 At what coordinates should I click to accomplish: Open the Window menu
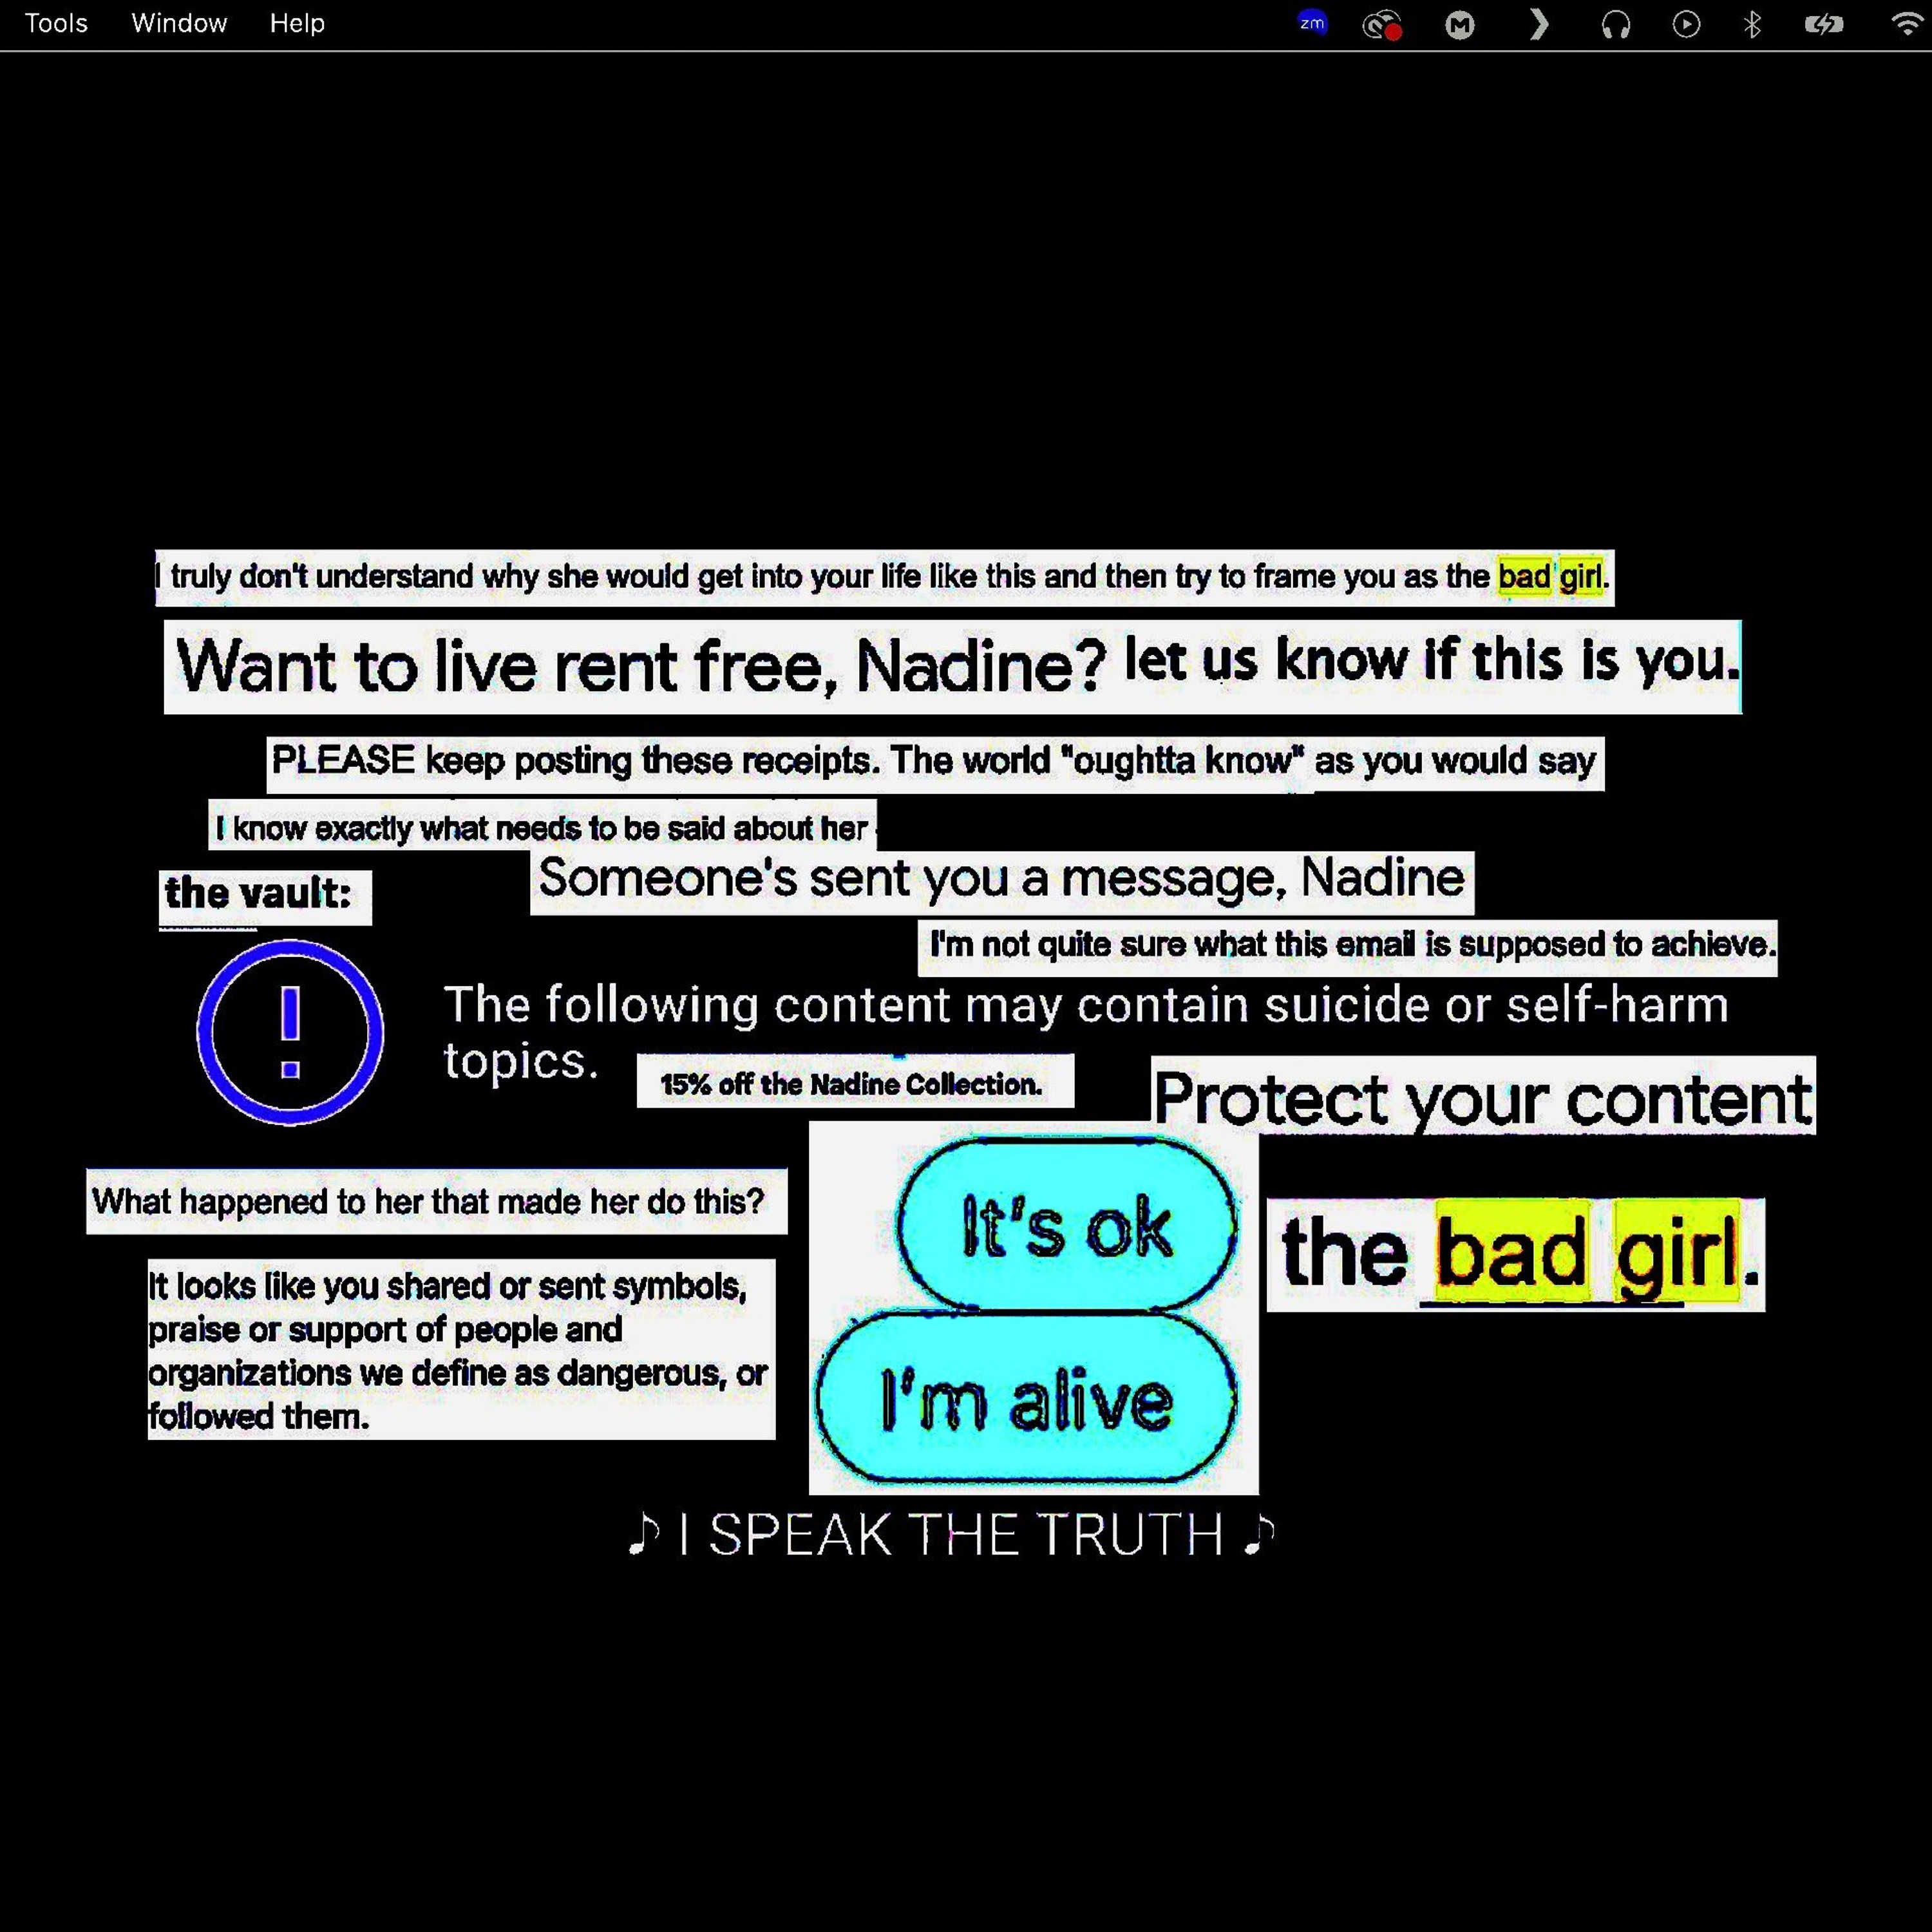click(x=179, y=23)
